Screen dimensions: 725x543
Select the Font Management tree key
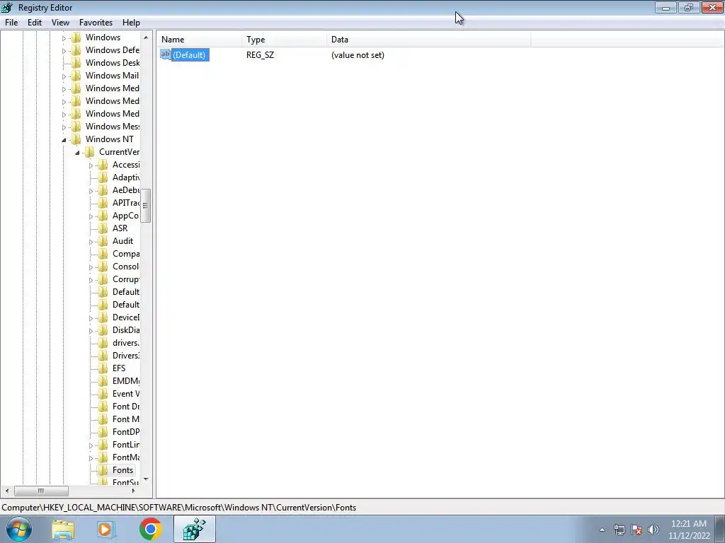point(126,419)
